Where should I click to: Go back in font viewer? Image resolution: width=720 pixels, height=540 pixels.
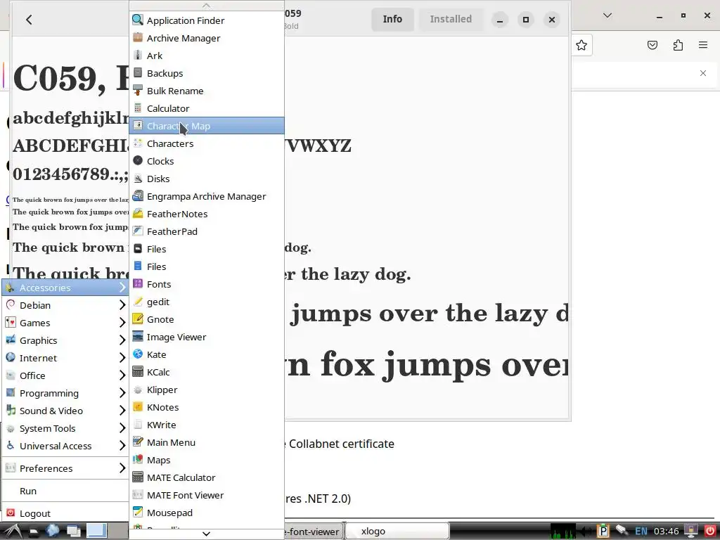[x=29, y=19]
